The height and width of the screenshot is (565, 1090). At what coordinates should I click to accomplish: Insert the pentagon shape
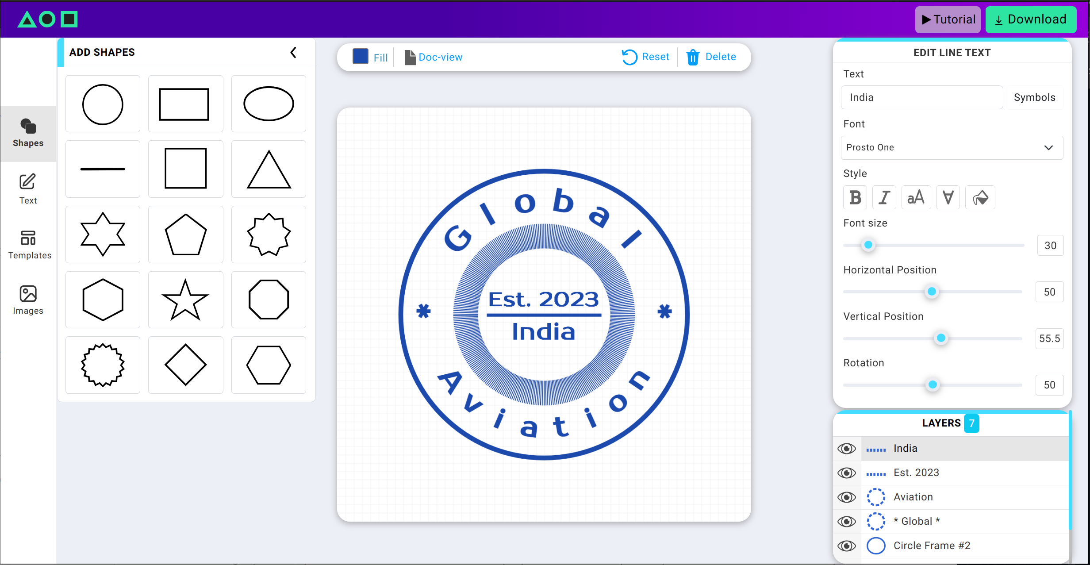point(185,234)
